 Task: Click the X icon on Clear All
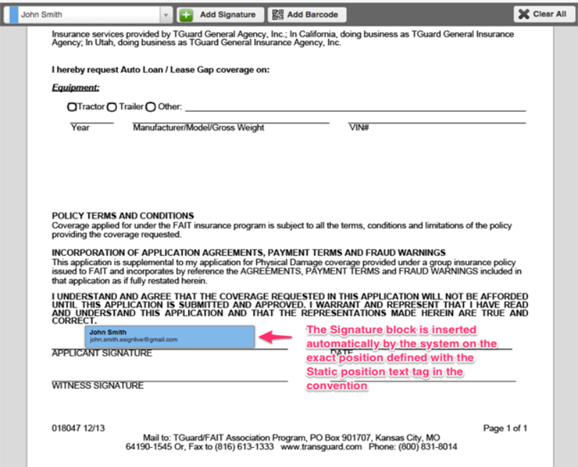[524, 14]
